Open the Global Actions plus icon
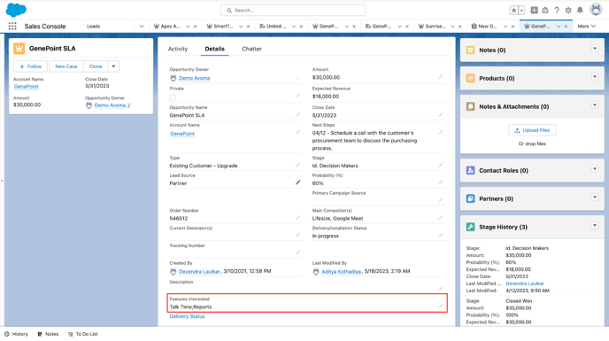This screenshot has height=341, width=609. 534,11
